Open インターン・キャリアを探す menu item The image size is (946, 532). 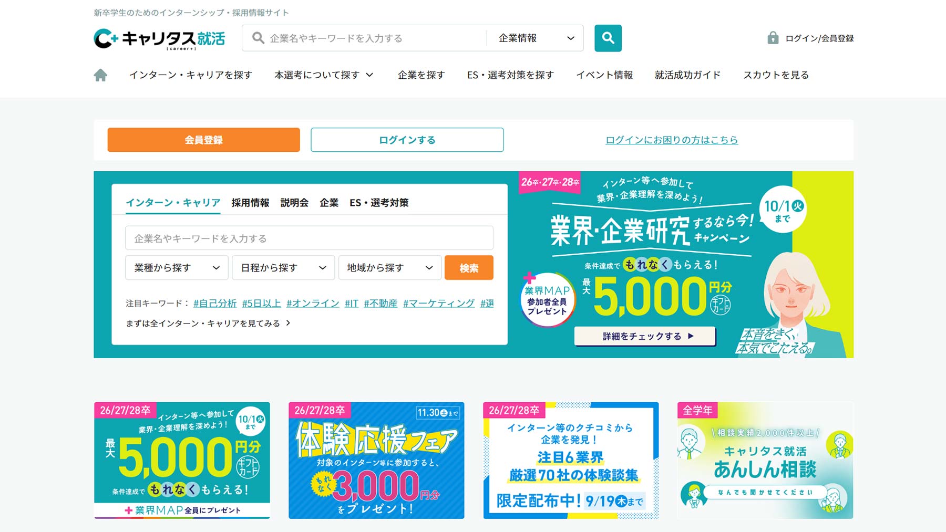point(191,75)
